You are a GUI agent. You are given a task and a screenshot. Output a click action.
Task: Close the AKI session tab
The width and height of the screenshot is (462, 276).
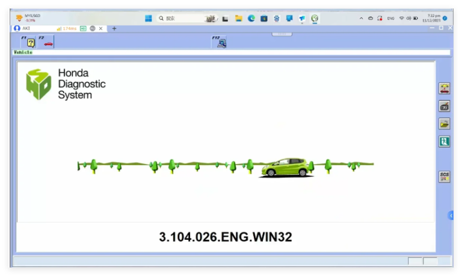(101, 29)
